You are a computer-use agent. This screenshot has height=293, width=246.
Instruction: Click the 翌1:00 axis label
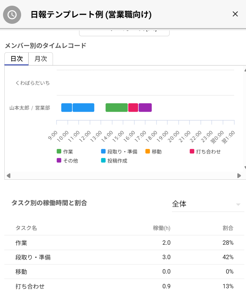[x=228, y=137]
